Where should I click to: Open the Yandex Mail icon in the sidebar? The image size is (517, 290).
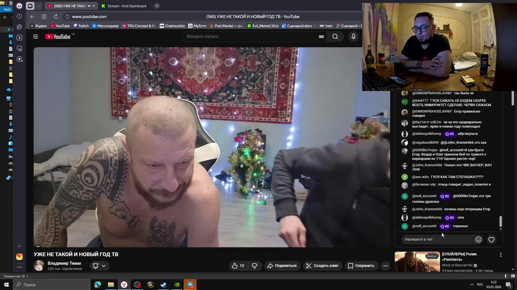pos(19,257)
